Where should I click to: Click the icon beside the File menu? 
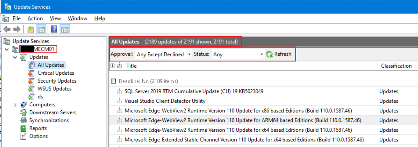pos(6,19)
